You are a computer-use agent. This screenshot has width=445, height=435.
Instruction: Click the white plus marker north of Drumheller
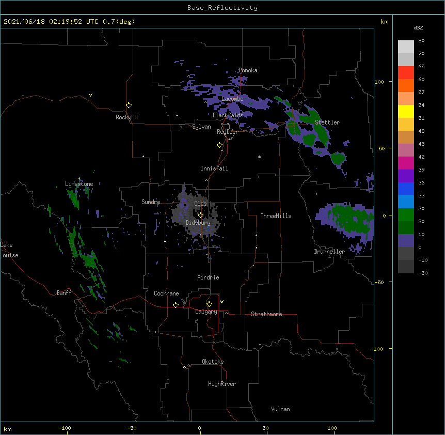316,194
